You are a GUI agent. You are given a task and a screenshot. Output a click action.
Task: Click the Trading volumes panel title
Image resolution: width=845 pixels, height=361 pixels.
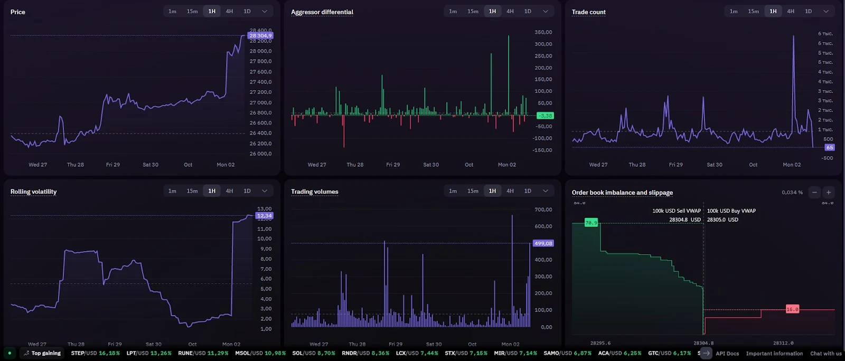[315, 192]
